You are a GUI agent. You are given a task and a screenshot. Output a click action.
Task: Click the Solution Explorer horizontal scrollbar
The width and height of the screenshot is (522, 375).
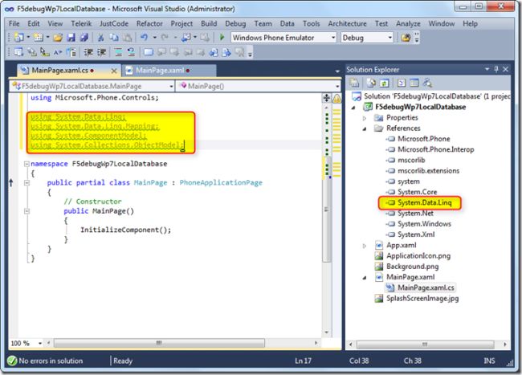click(x=425, y=344)
